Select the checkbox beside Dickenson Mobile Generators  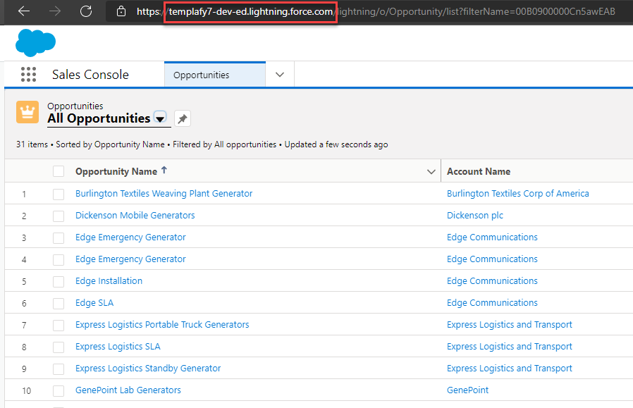tap(60, 215)
